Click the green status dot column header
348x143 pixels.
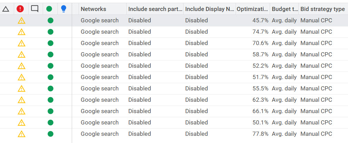point(49,9)
